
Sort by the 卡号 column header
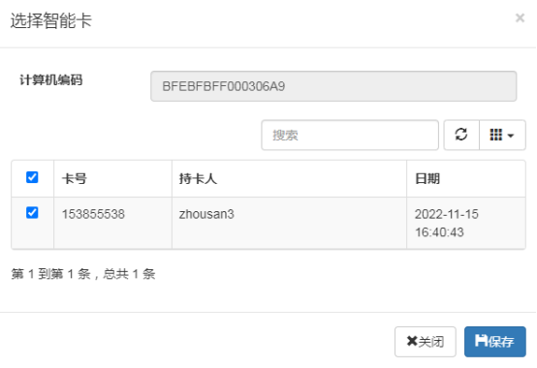pyautogui.click(x=75, y=178)
